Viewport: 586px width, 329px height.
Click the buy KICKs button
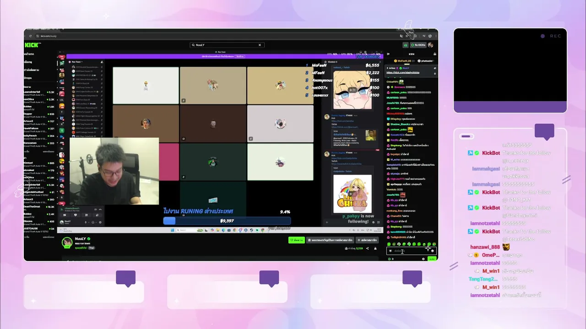pos(418,45)
